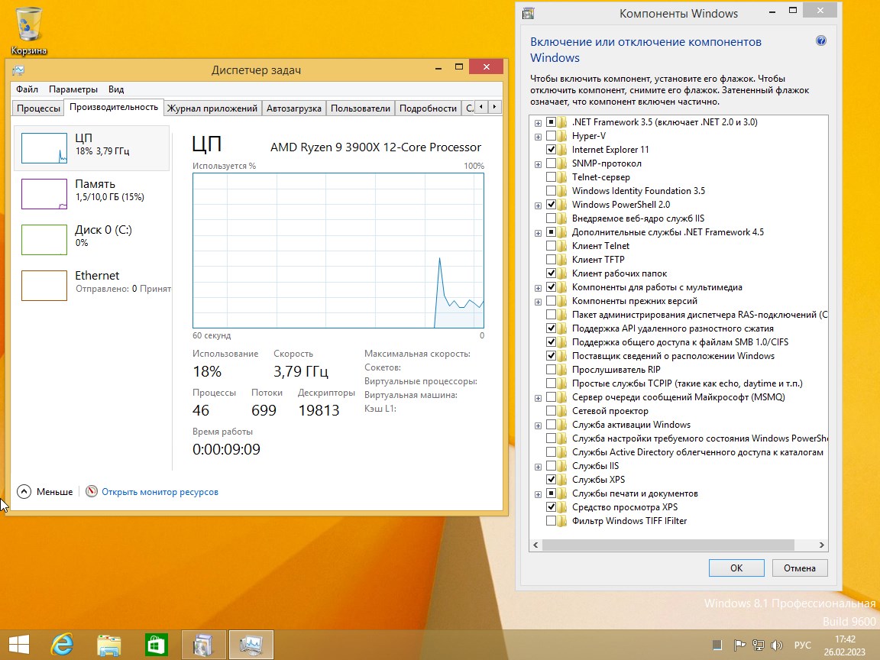This screenshot has width=880, height=660.
Task: Expand the IIS services tree node
Action: [539, 466]
